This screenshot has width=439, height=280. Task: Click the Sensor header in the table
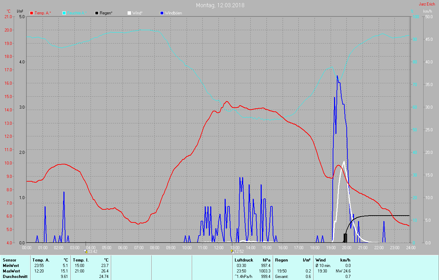point(10,260)
